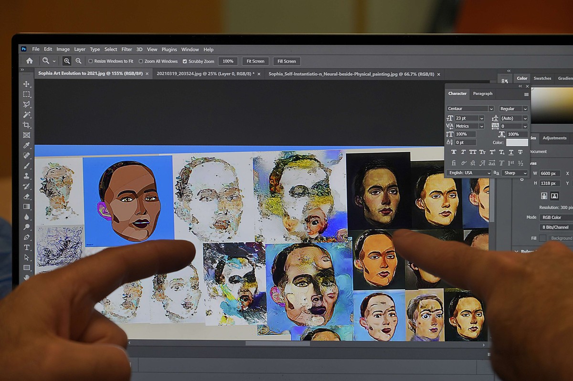Toggle Faux Italic in Character panel
Viewport: 573px width, 381px height.
coord(463,152)
